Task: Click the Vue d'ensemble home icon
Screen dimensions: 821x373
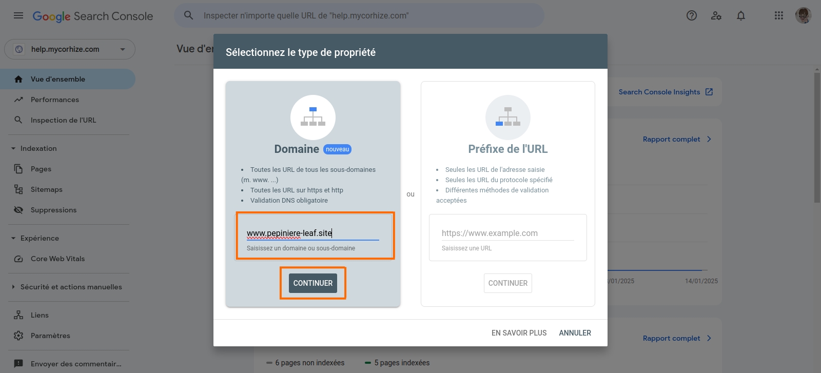Action: [x=18, y=79]
